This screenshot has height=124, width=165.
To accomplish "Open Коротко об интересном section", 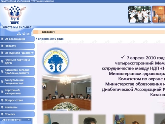I will coord(17,92).
